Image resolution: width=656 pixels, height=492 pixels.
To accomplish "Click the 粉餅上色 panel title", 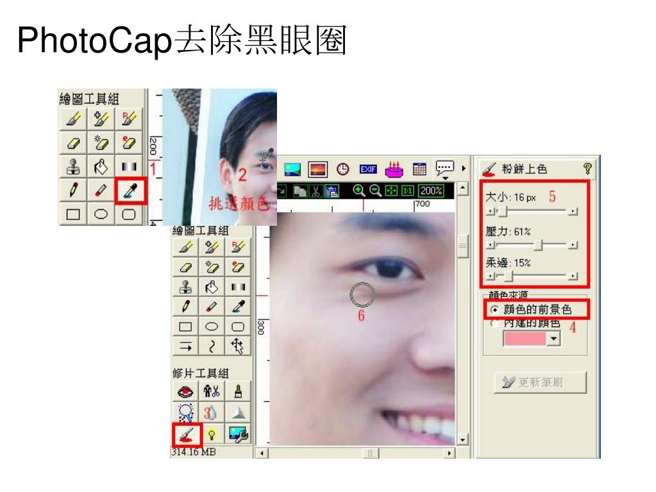I will tap(524, 169).
